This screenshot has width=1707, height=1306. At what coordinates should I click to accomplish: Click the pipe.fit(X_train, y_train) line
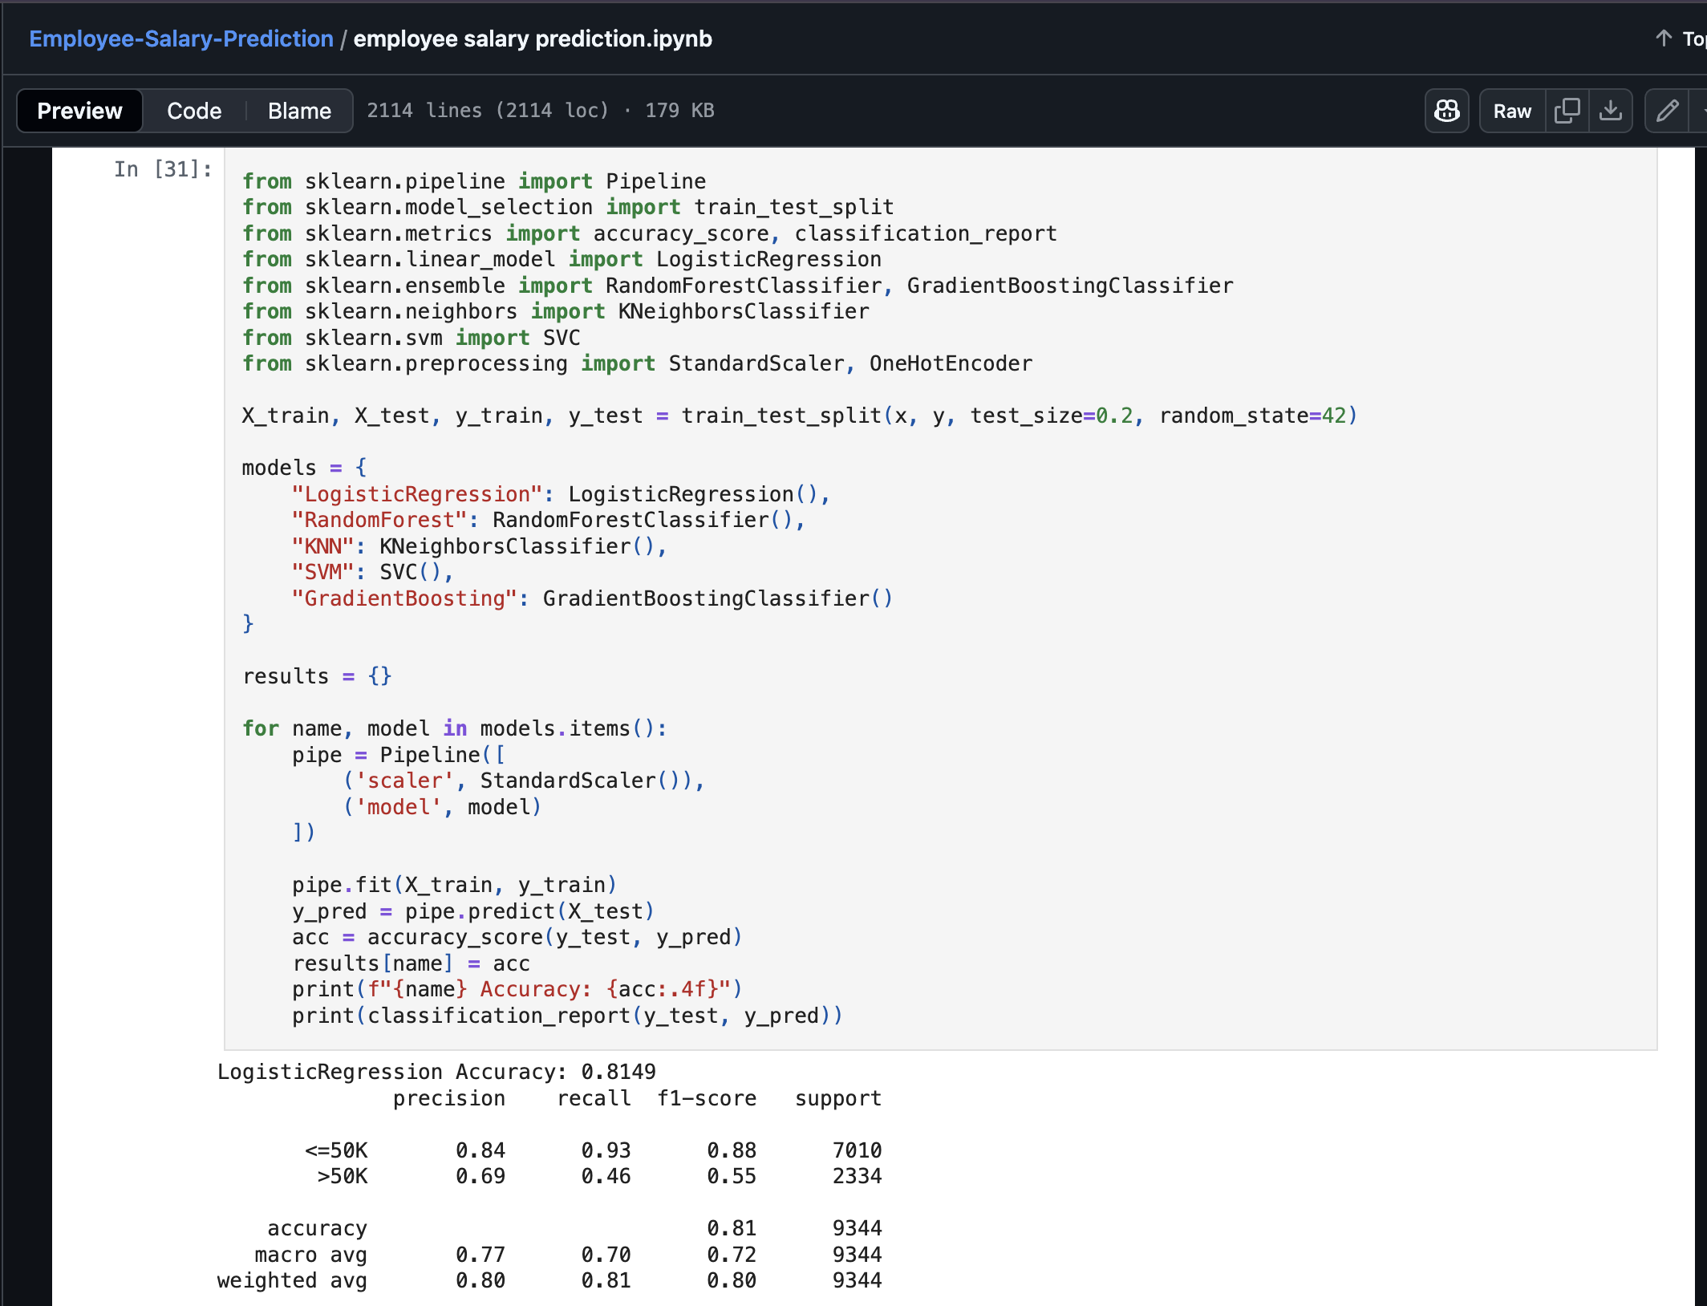point(454,885)
